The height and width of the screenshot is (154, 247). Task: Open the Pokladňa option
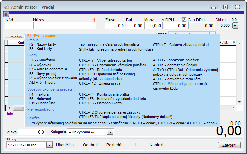click(115, 145)
